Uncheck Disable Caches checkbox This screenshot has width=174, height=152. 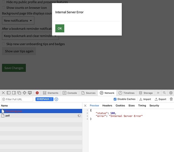[x=115, y=99]
